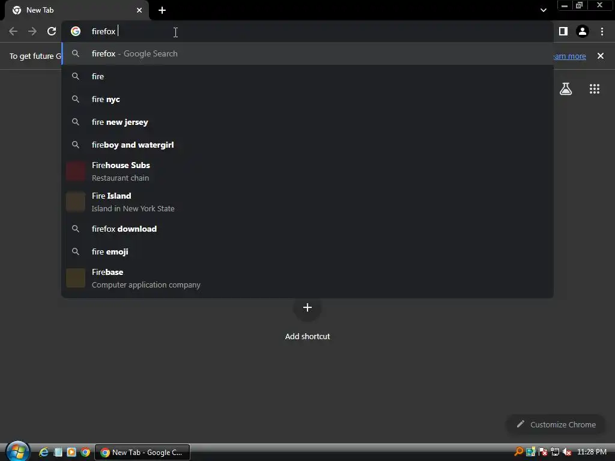This screenshot has height=461, width=615.
Task: Choose the 'firefox - Google Search' suggestion
Action: point(307,53)
